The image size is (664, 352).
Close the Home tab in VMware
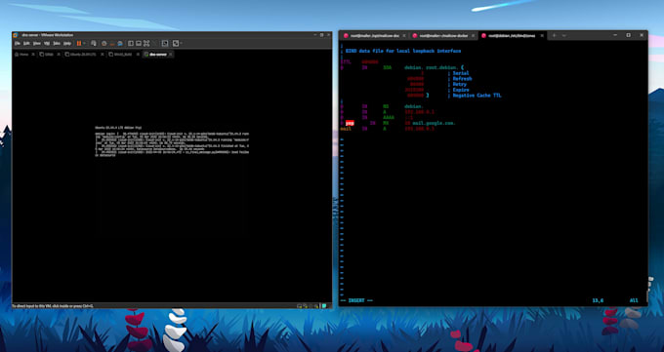[32, 55]
